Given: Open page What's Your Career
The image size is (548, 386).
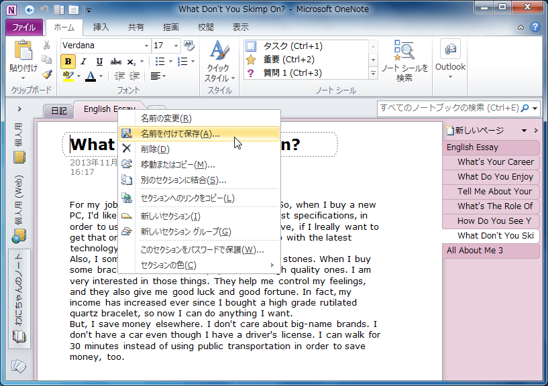Looking at the screenshot, I should click(491, 162).
